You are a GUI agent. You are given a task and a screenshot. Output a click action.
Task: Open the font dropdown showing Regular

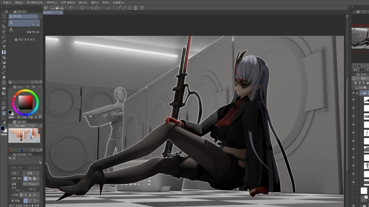[x=30, y=183]
